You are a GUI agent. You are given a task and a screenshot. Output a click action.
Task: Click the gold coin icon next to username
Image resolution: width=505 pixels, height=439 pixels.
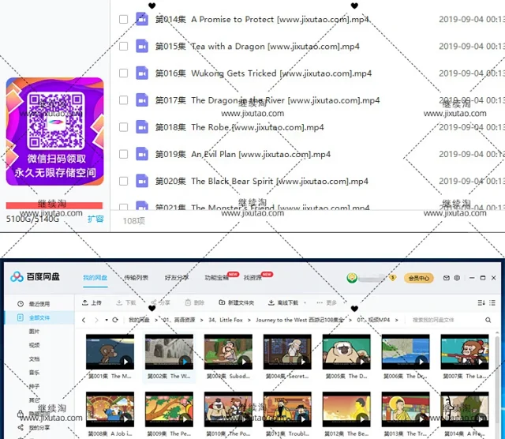(x=393, y=277)
